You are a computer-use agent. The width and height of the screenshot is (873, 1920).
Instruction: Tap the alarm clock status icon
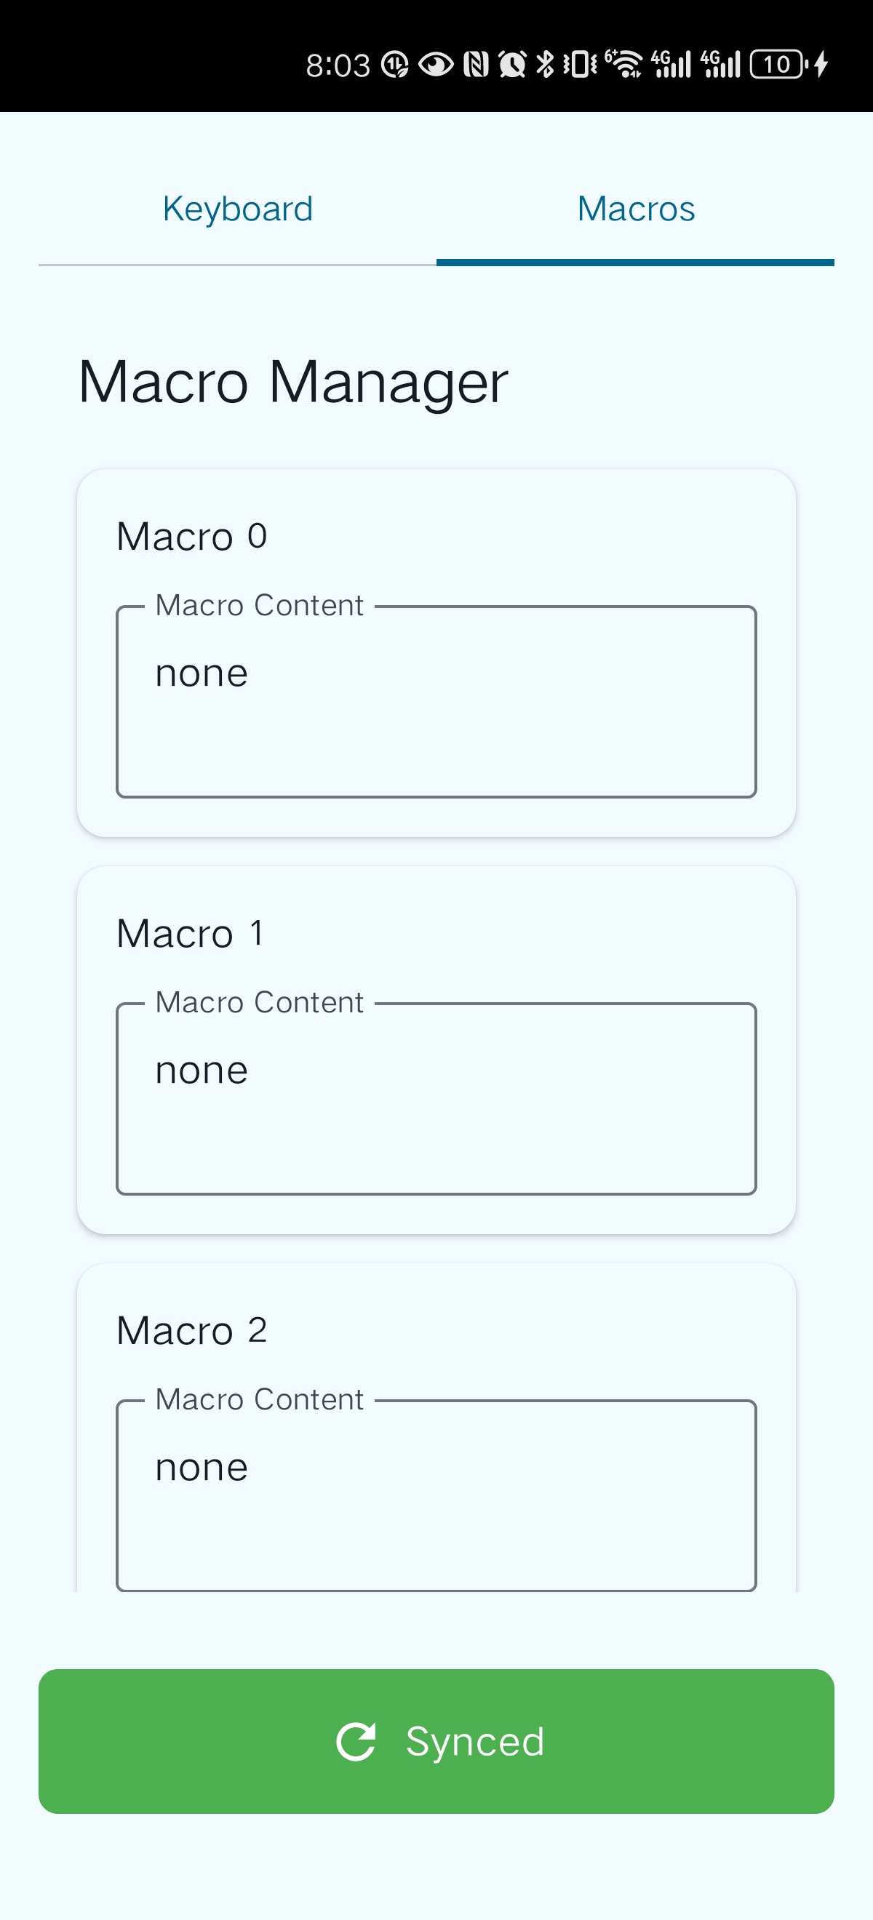coord(512,65)
